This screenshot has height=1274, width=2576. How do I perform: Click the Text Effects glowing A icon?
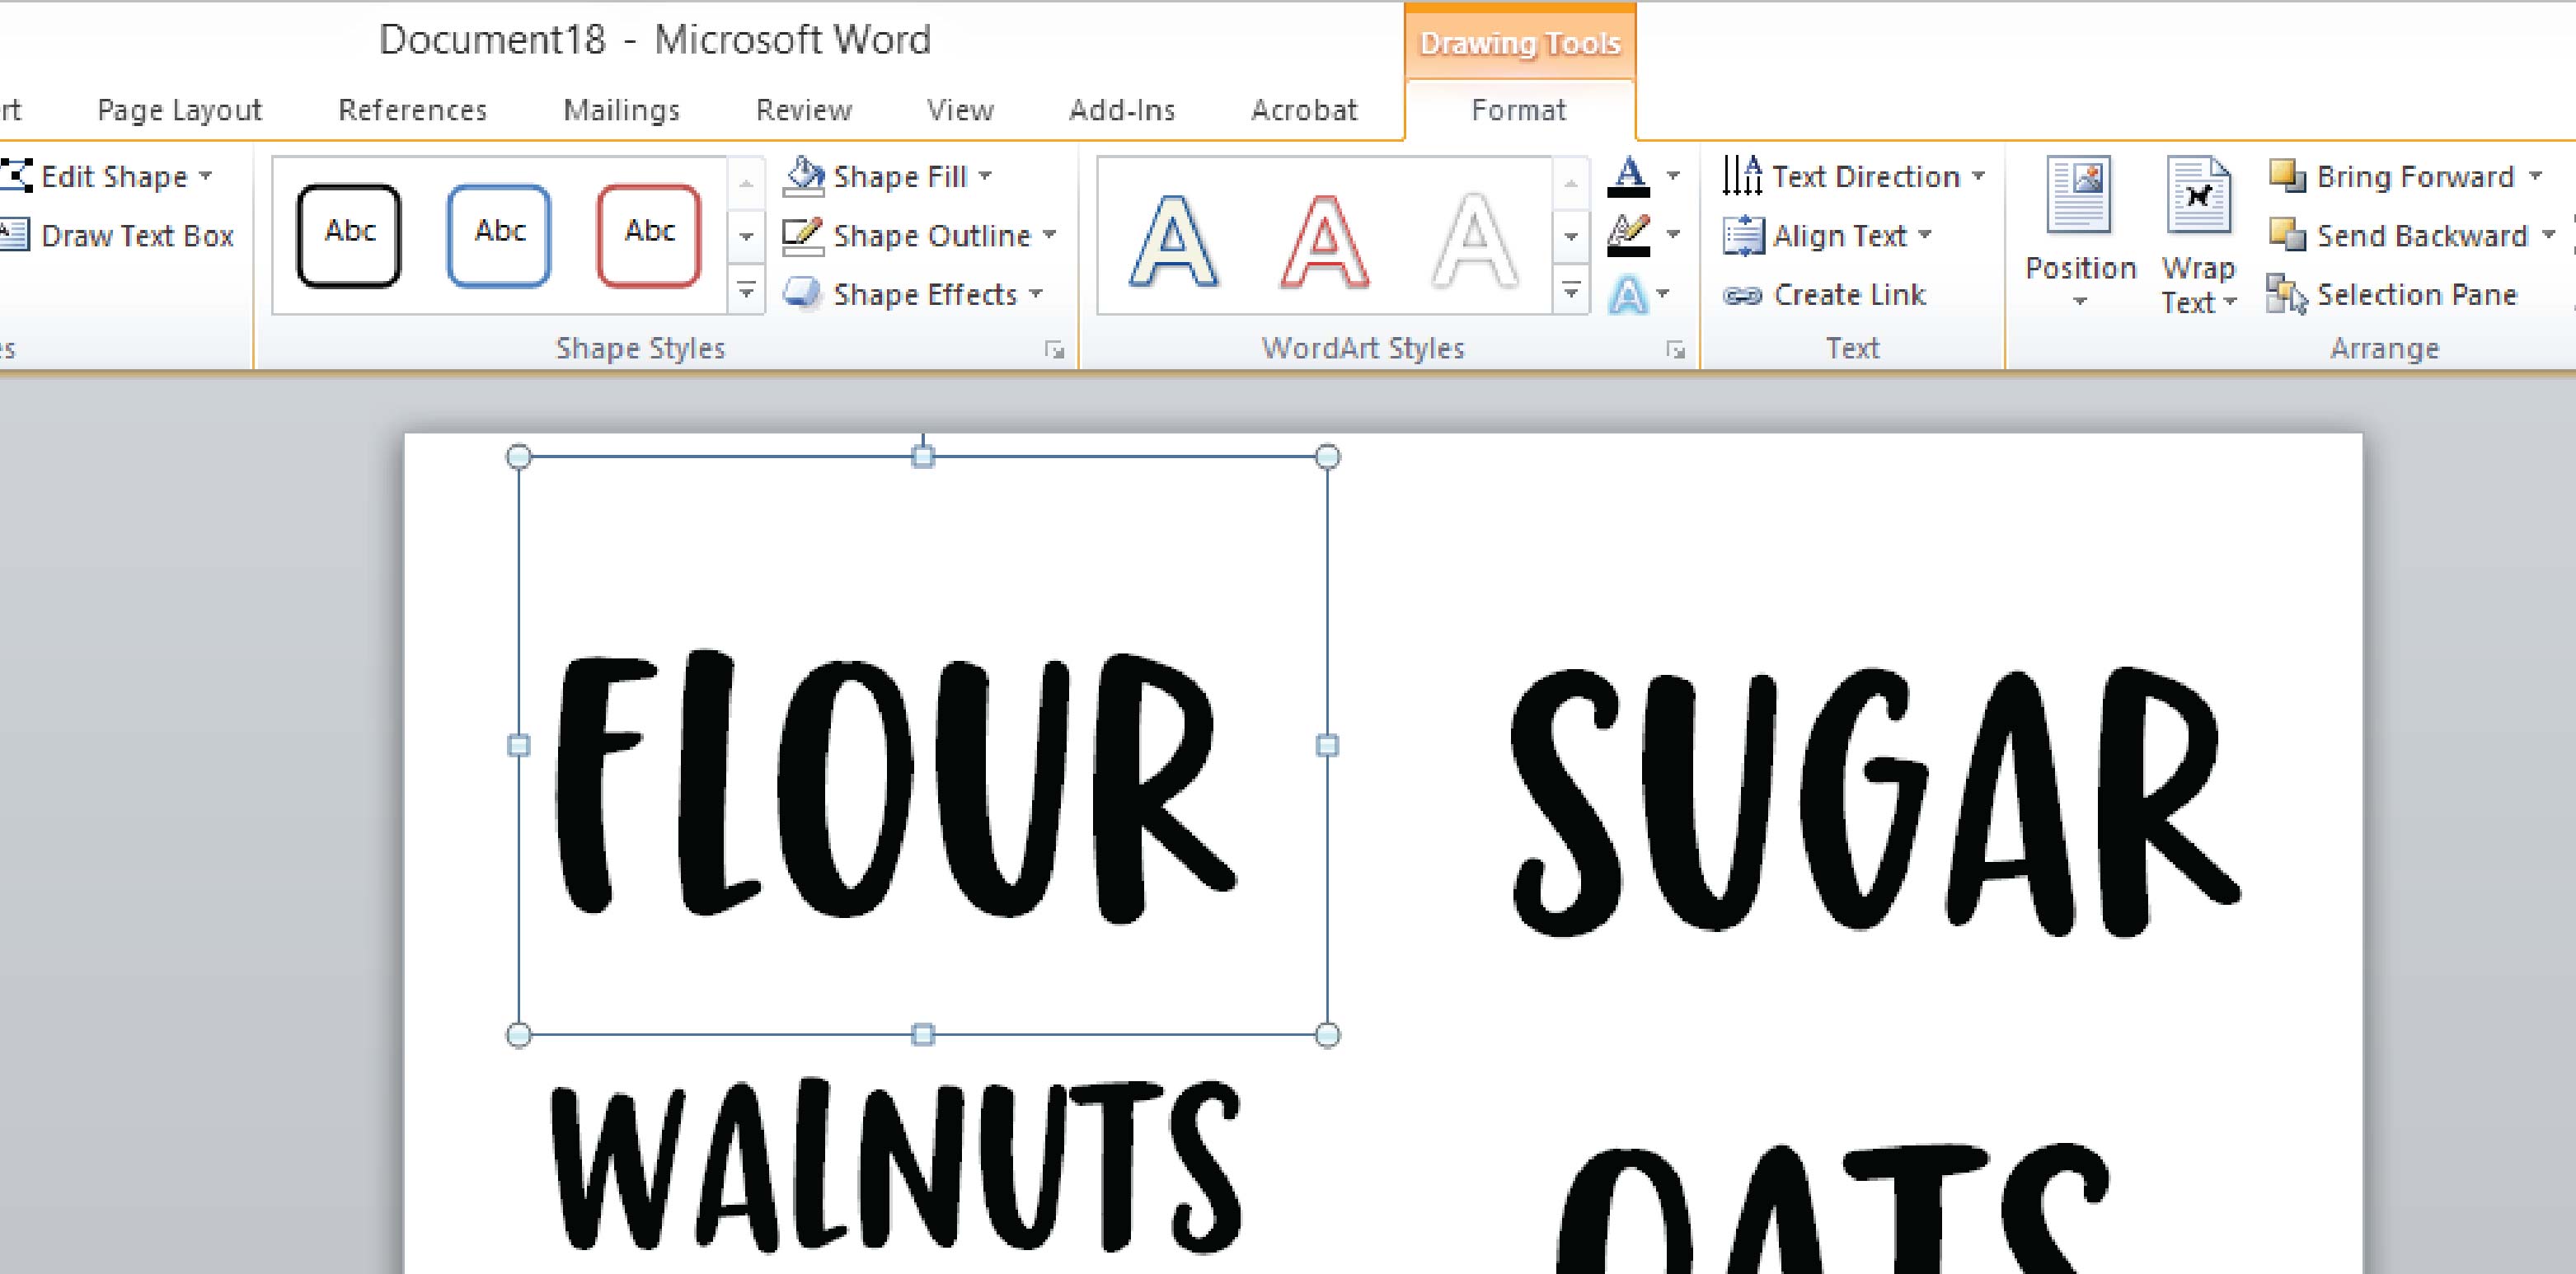1628,295
